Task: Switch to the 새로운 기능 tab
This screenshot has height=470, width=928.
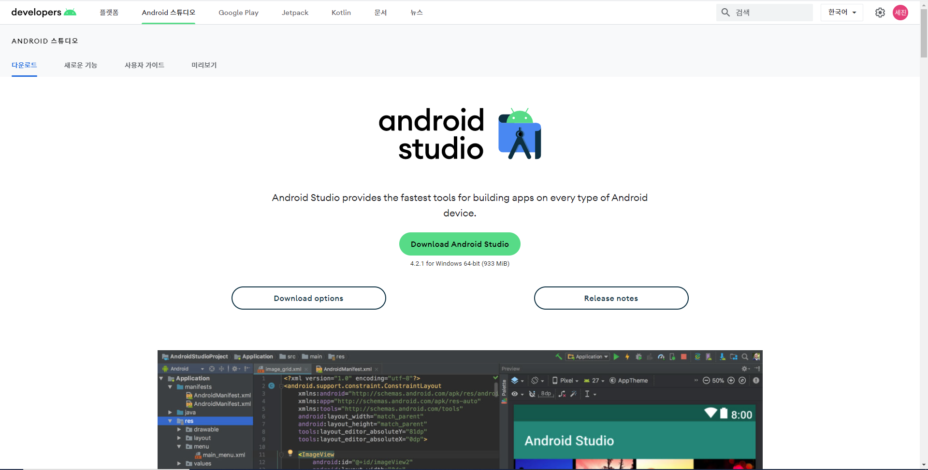Action: 81,65
